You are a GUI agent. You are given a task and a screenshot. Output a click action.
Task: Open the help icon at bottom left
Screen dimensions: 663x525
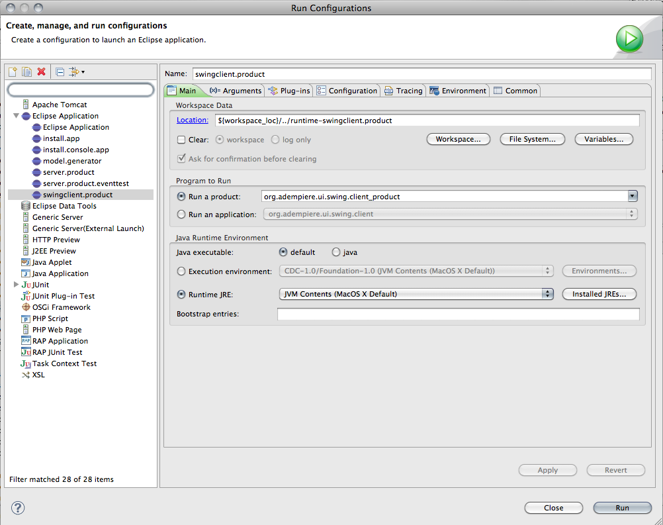(18, 508)
